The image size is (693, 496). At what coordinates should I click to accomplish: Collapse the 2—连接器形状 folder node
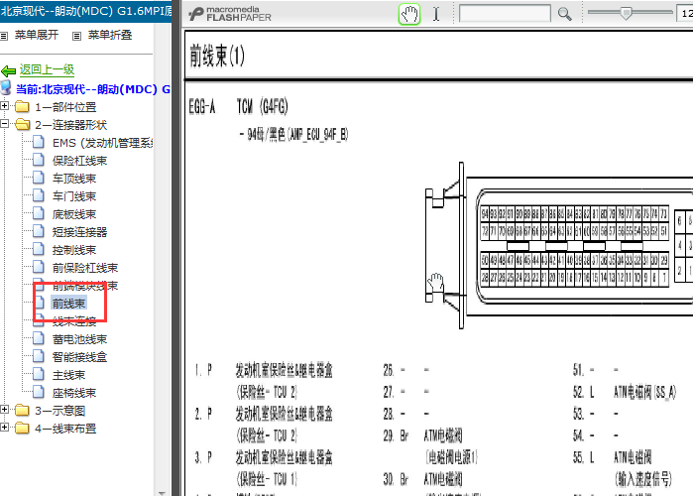4,124
